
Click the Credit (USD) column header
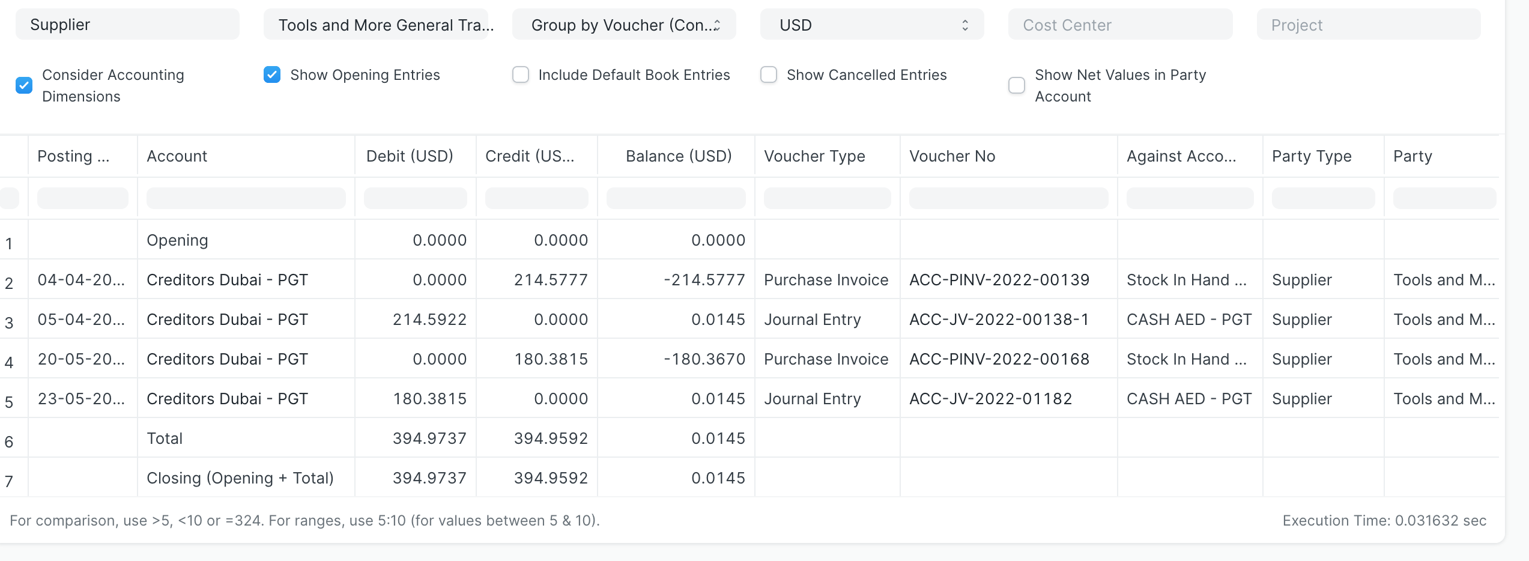[537, 156]
